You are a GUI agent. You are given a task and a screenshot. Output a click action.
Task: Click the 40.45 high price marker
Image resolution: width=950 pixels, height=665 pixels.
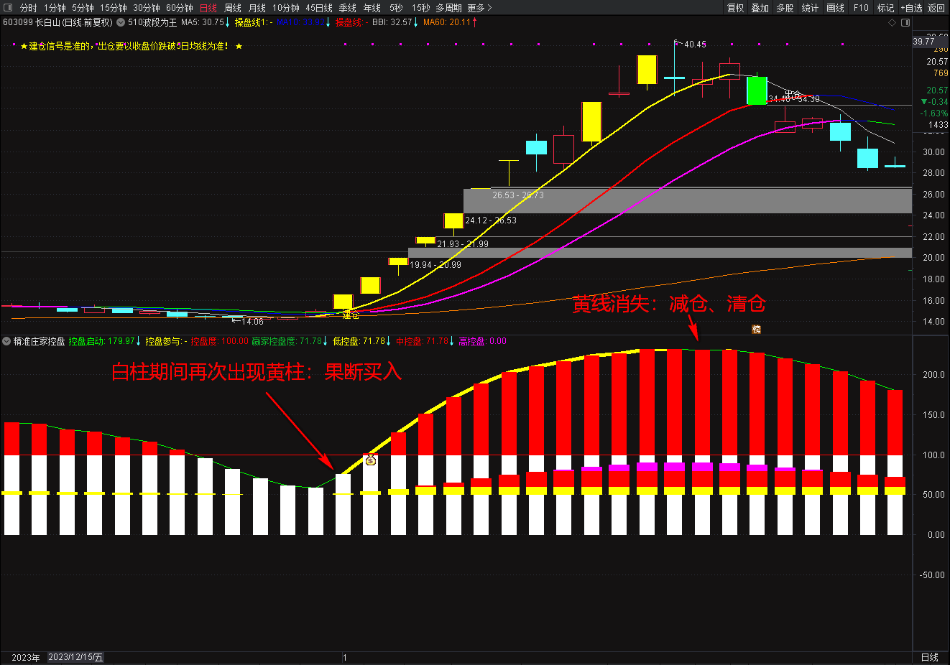695,45
